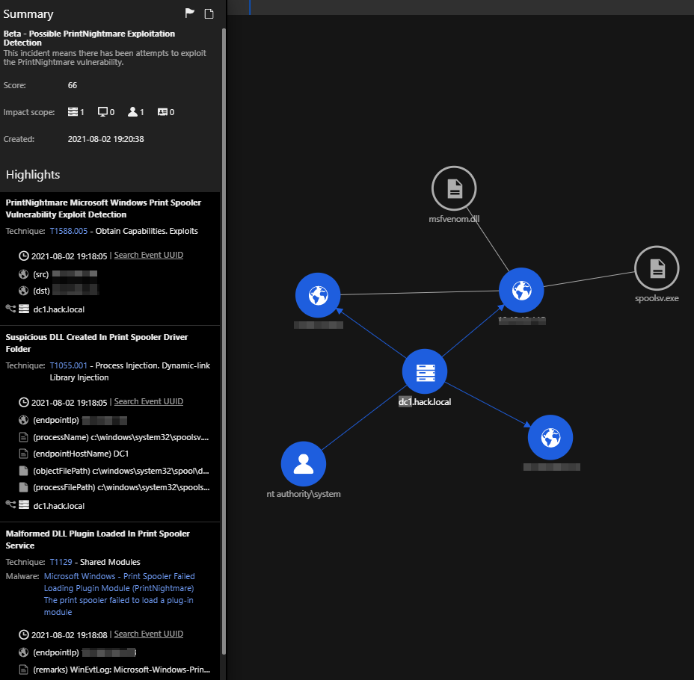The width and height of the screenshot is (694, 680).
Task: Select the nt authority\system user node
Action: (304, 463)
